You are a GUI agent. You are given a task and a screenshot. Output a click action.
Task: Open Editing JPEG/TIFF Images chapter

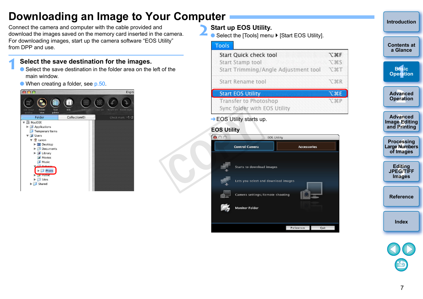click(401, 171)
